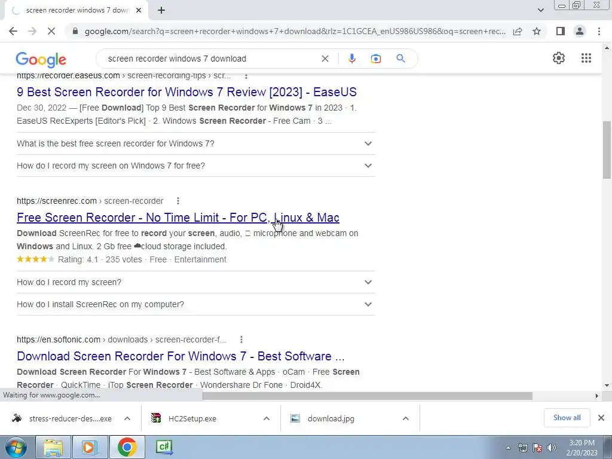Open options for stress-reducer download
Screen dimensions: 612x459
click(x=127, y=418)
